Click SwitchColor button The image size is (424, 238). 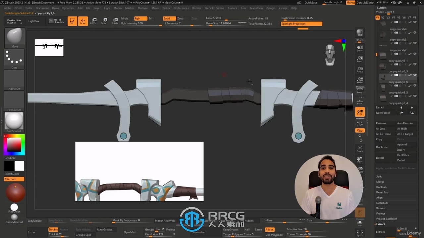(12, 174)
